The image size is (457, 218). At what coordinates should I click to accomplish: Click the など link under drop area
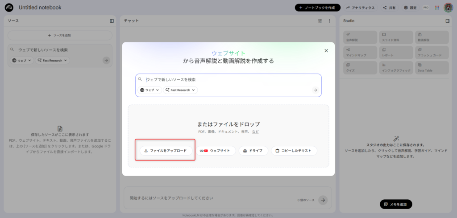click(x=255, y=132)
